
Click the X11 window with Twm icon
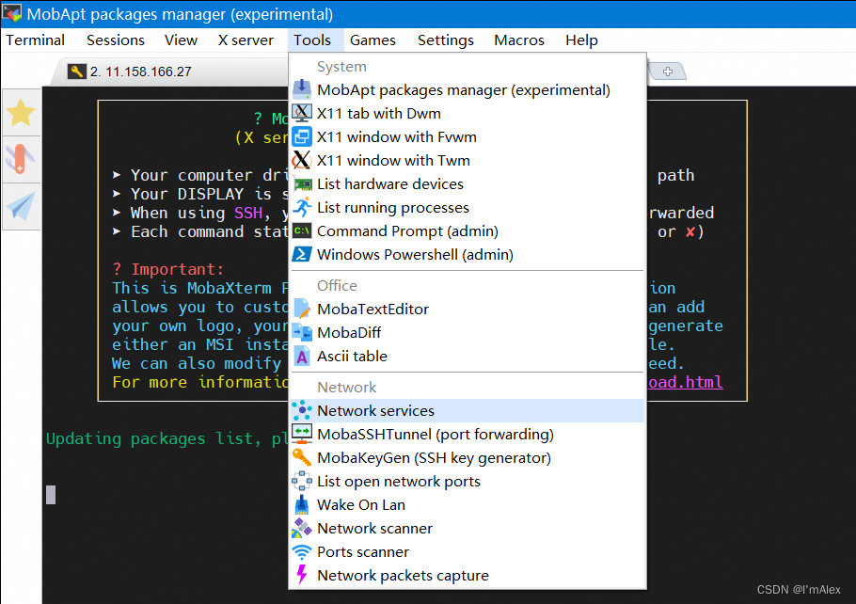click(302, 160)
